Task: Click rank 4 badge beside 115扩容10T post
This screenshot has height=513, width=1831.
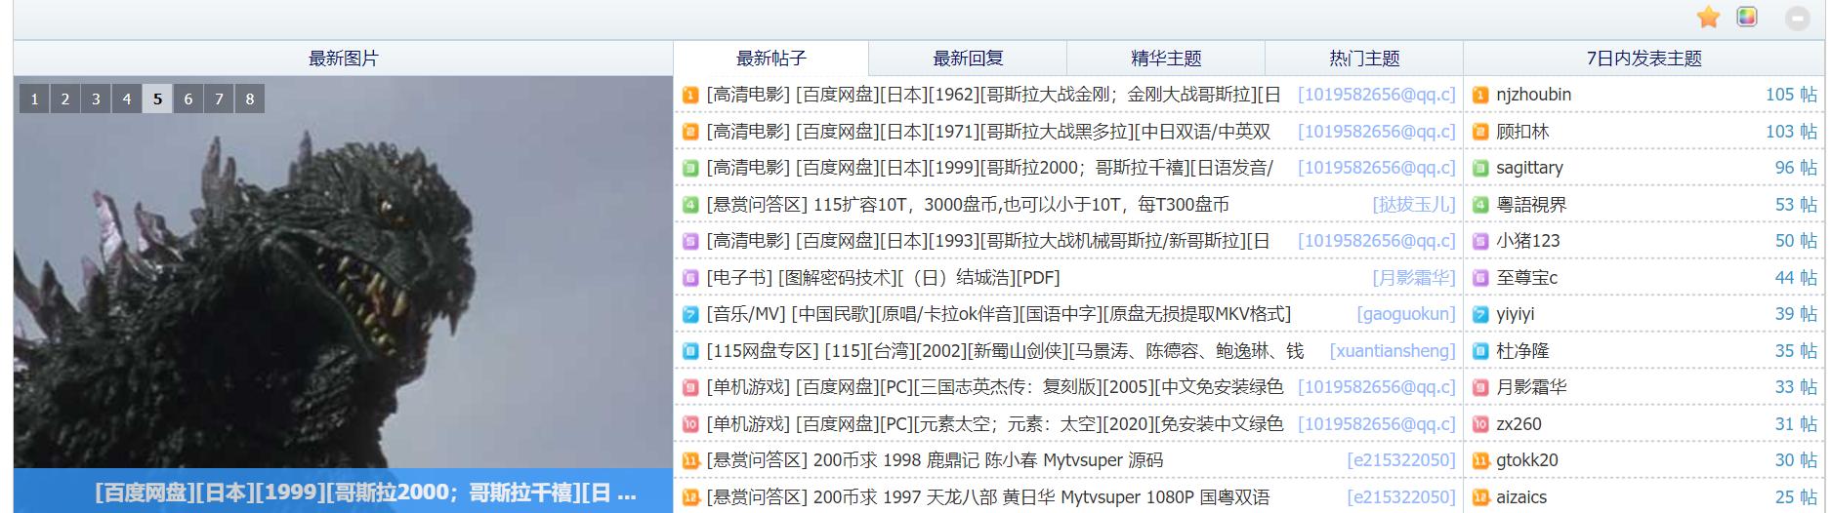Action: pyautogui.click(x=690, y=205)
